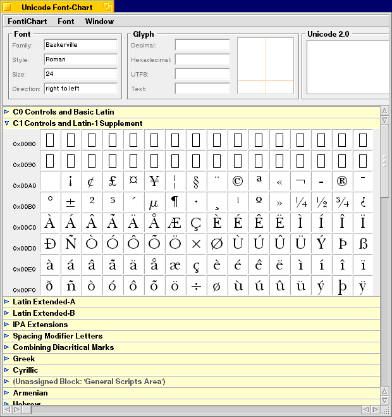Select the one quarter fraction glyph ¼
The width and height of the screenshot is (392, 417).
300,202
